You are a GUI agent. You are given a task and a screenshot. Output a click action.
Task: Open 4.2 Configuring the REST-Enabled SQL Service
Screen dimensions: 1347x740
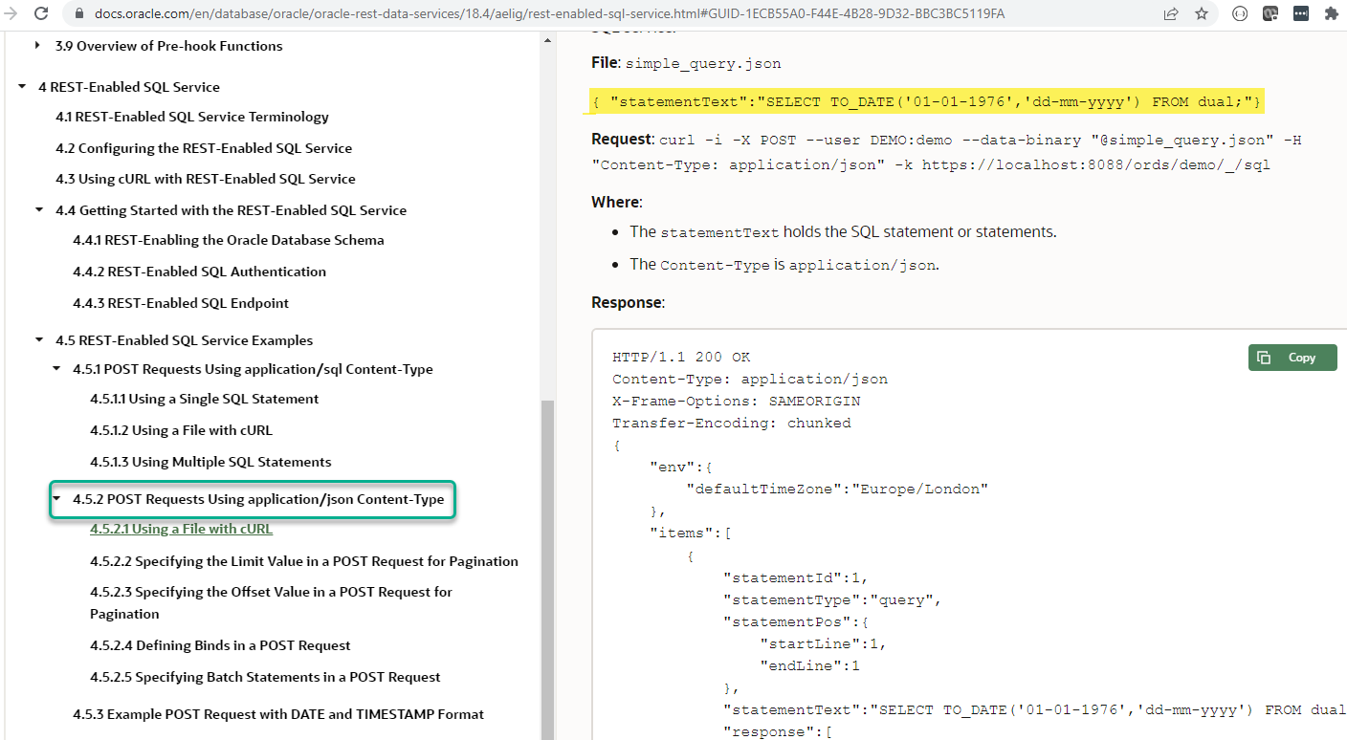(203, 148)
